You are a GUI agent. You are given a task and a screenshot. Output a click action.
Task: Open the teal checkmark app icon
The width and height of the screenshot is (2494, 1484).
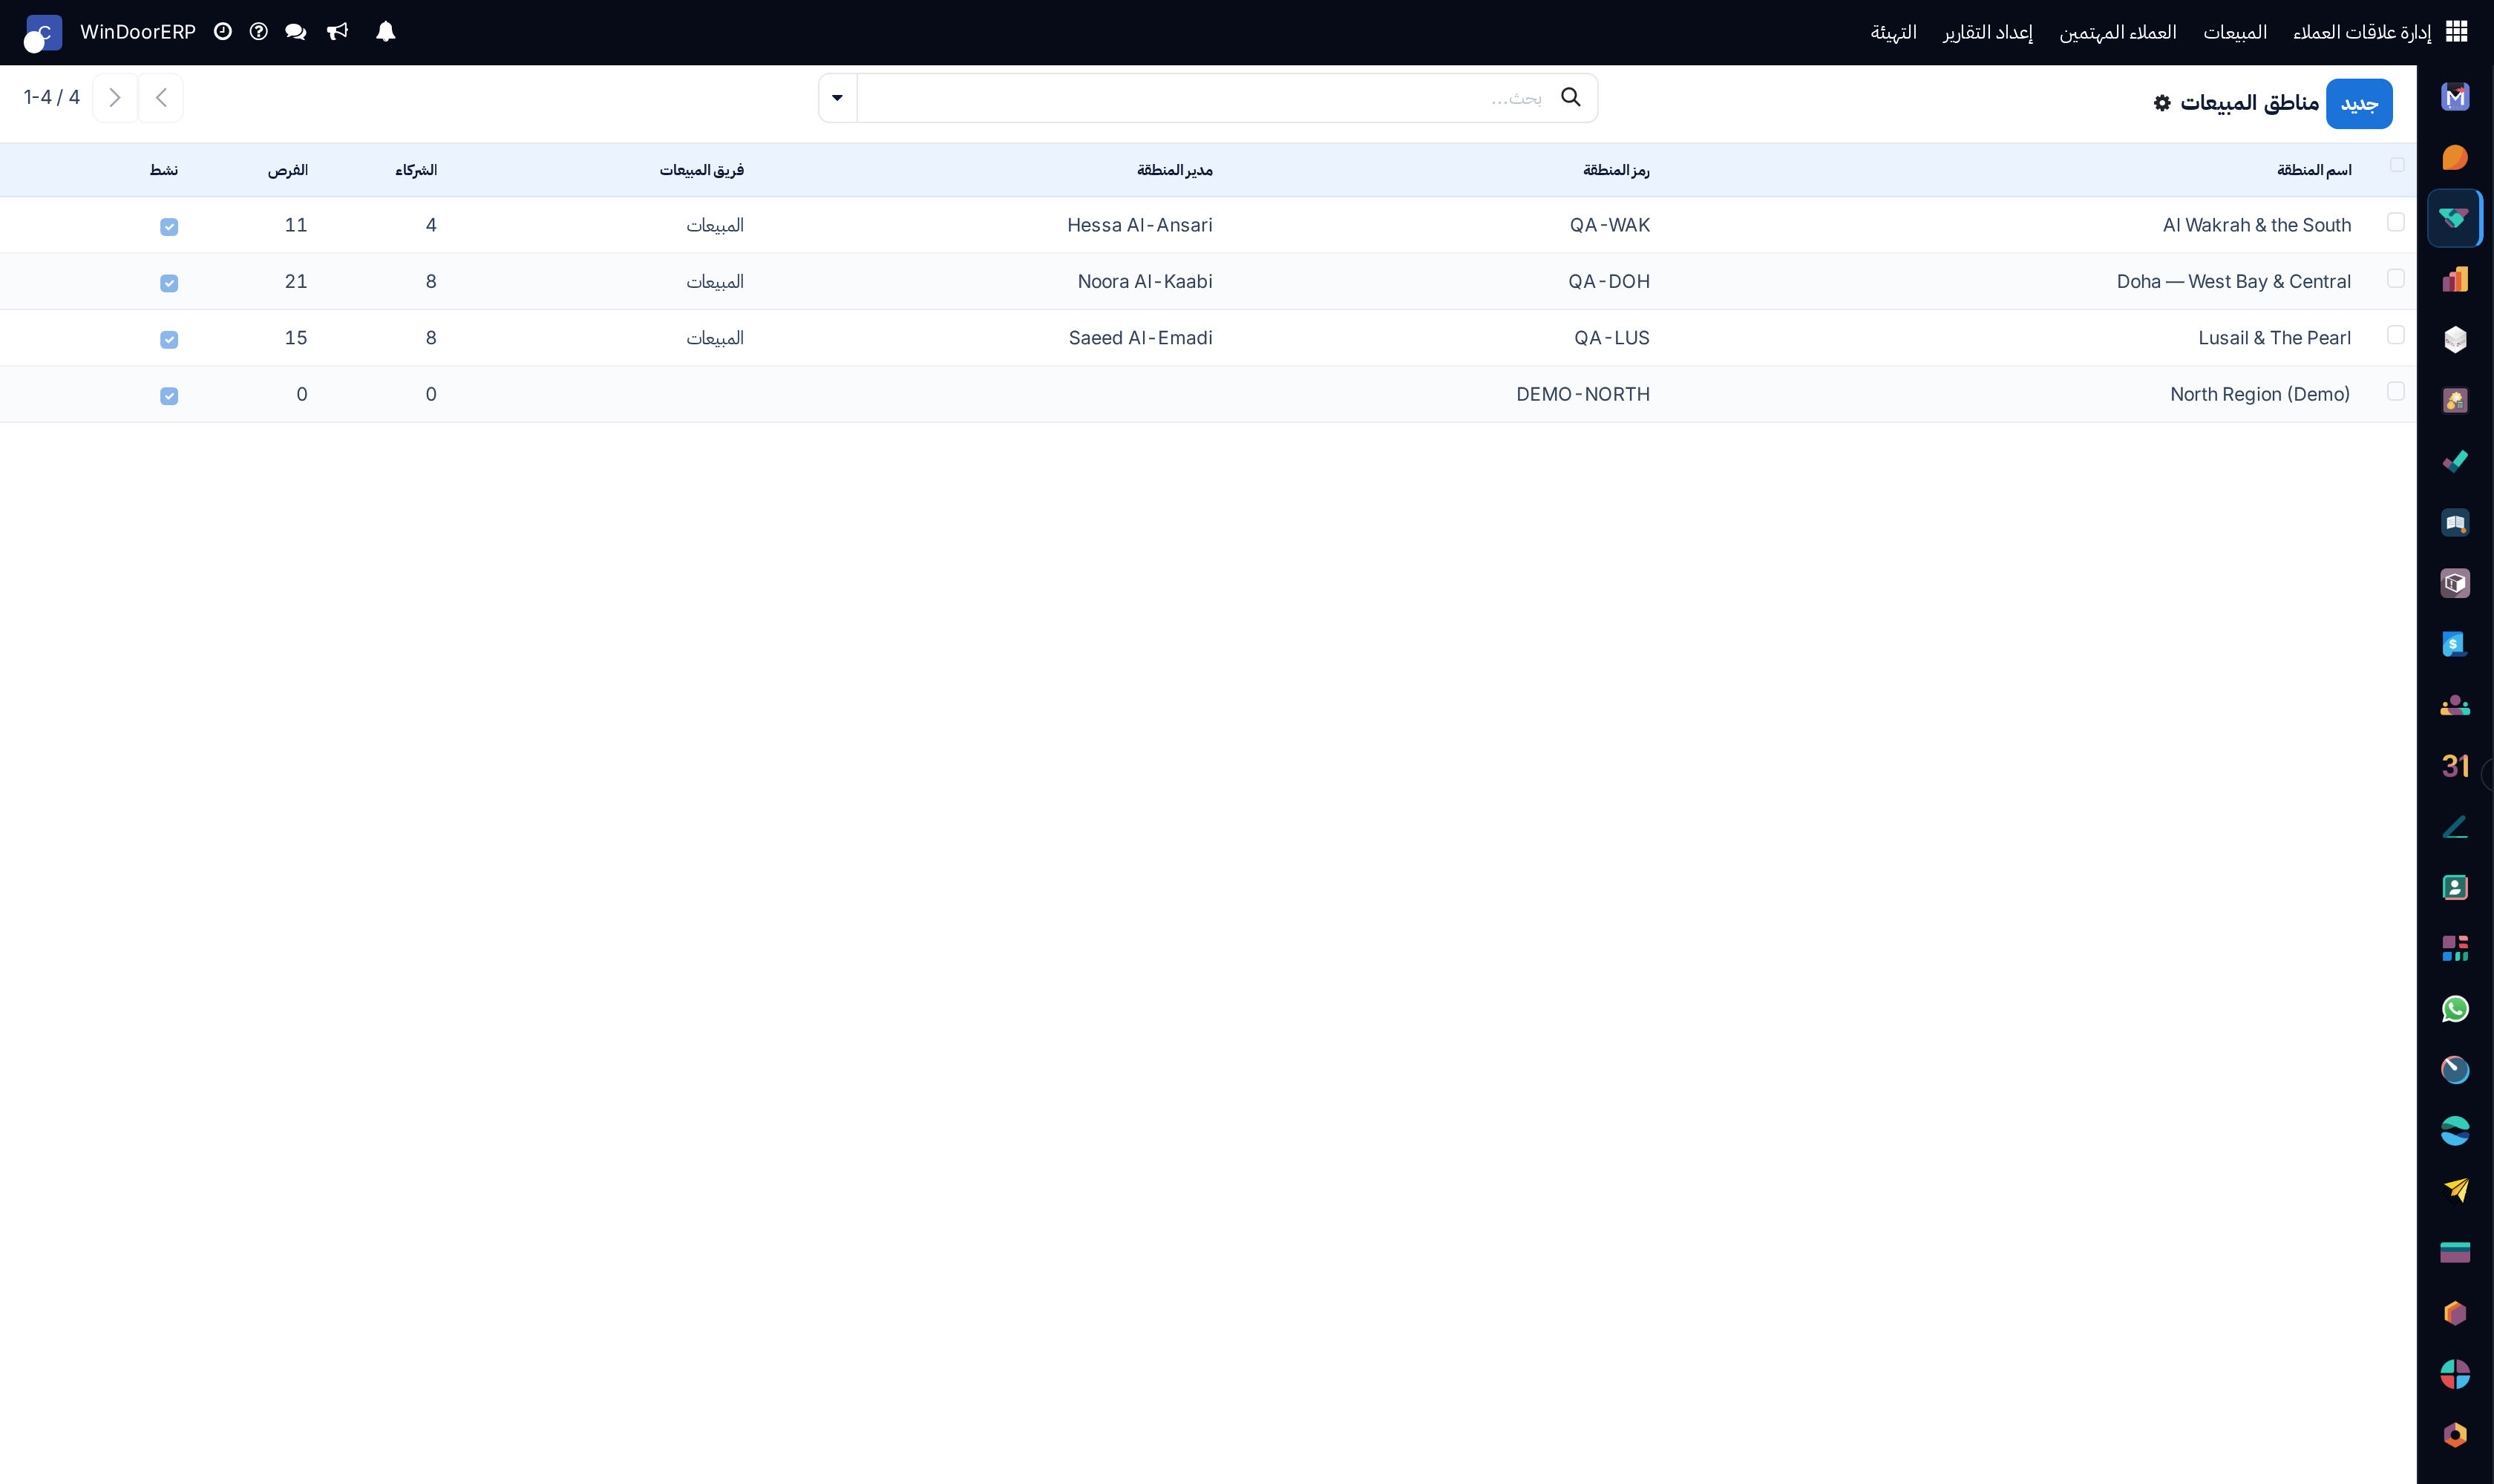[x=2455, y=462]
